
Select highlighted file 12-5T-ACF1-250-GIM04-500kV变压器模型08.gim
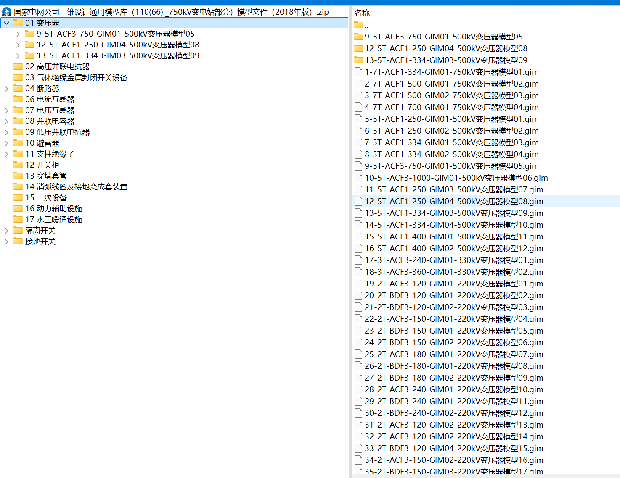(x=454, y=201)
